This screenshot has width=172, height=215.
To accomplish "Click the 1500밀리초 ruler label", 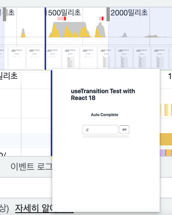I will pyautogui.click(x=63, y=13).
